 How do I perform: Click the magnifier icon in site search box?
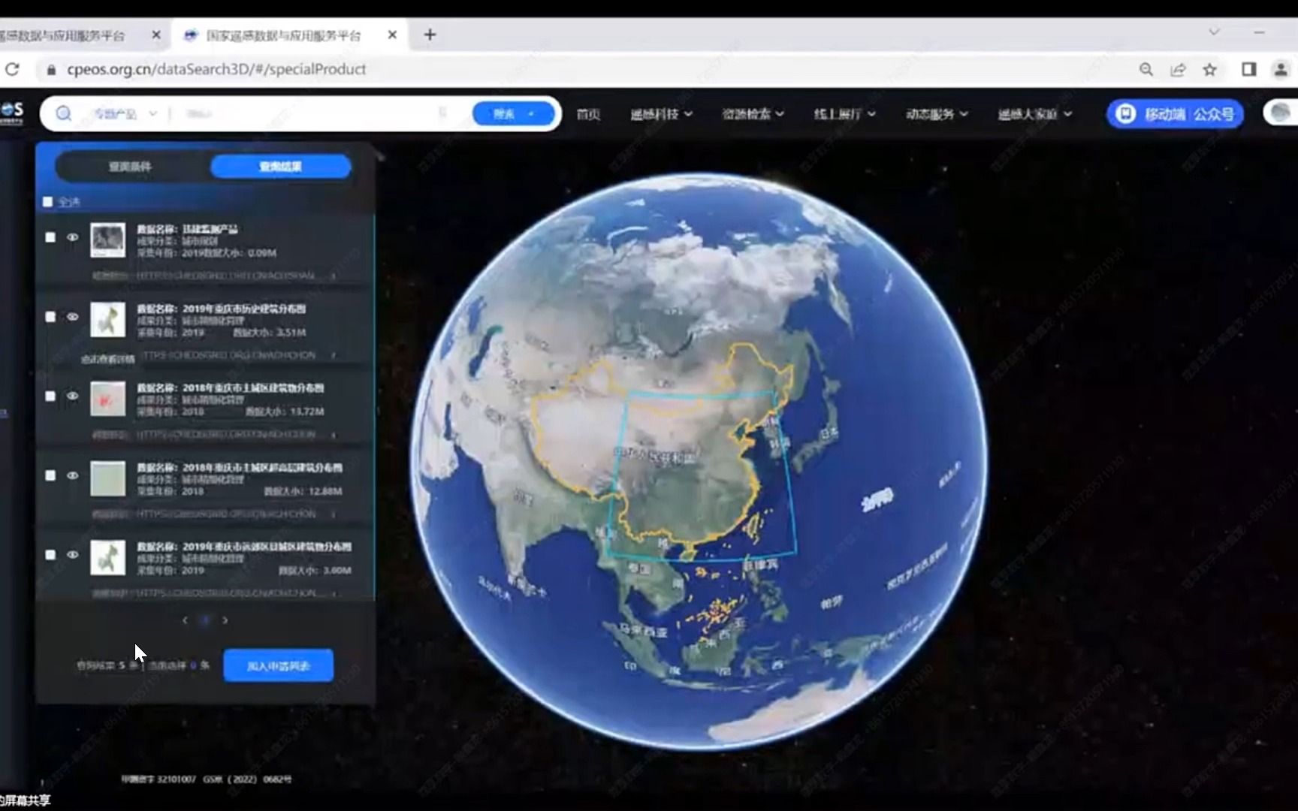click(x=64, y=113)
